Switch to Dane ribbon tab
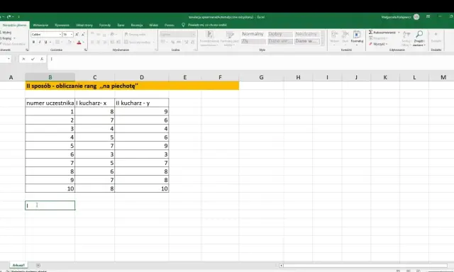This screenshot has width=454, height=272. pyautogui.click(x=121, y=25)
